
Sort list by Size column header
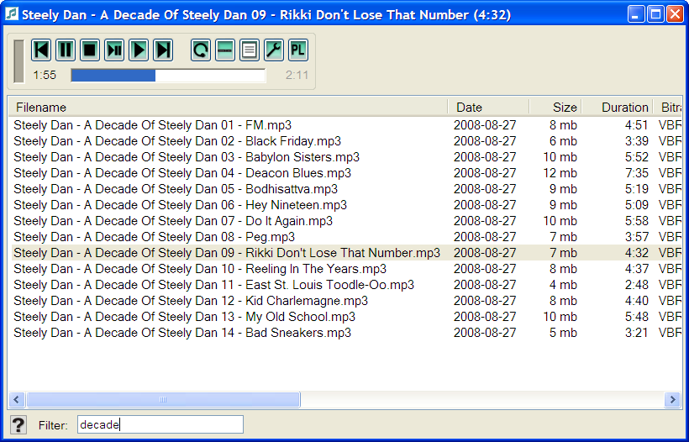[x=555, y=108]
